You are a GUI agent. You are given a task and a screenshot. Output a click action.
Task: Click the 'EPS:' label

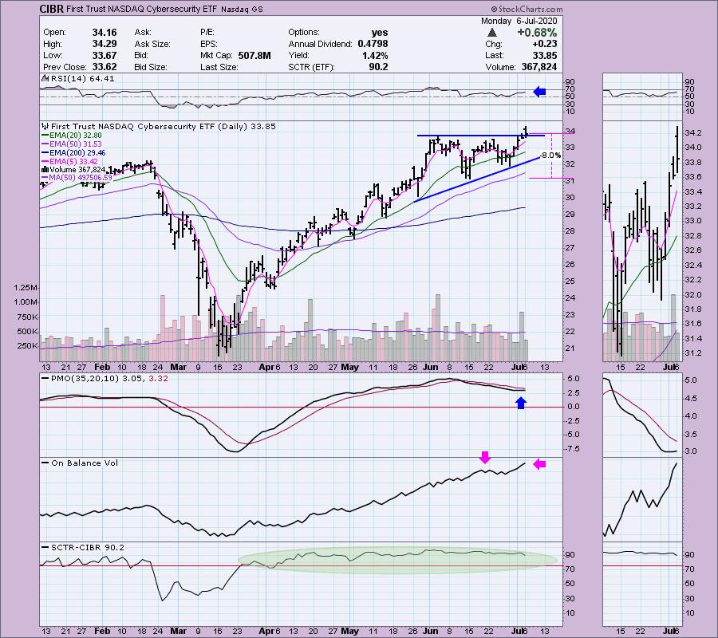pos(208,44)
